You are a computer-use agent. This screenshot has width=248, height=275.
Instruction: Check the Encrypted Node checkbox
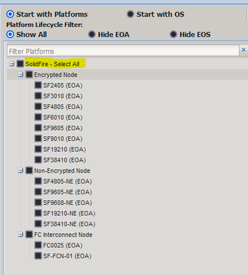pos(29,74)
